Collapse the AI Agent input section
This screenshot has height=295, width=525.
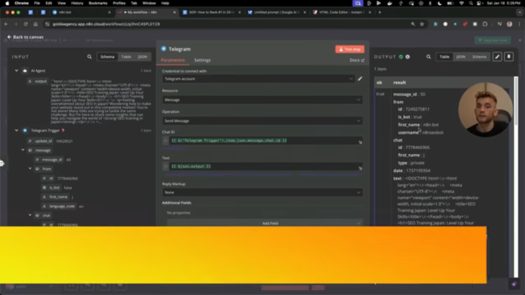click(x=16, y=70)
